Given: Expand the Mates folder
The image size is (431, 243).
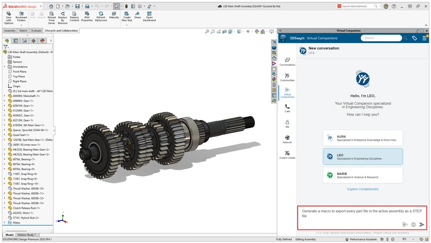Looking at the screenshot, I should tap(4, 223).
